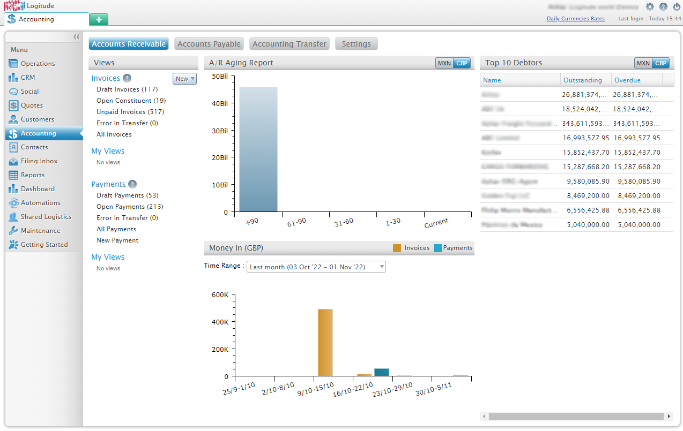This screenshot has width=683, height=431.
Task: Sort debtors by Outstanding column
Action: pyautogui.click(x=586, y=80)
